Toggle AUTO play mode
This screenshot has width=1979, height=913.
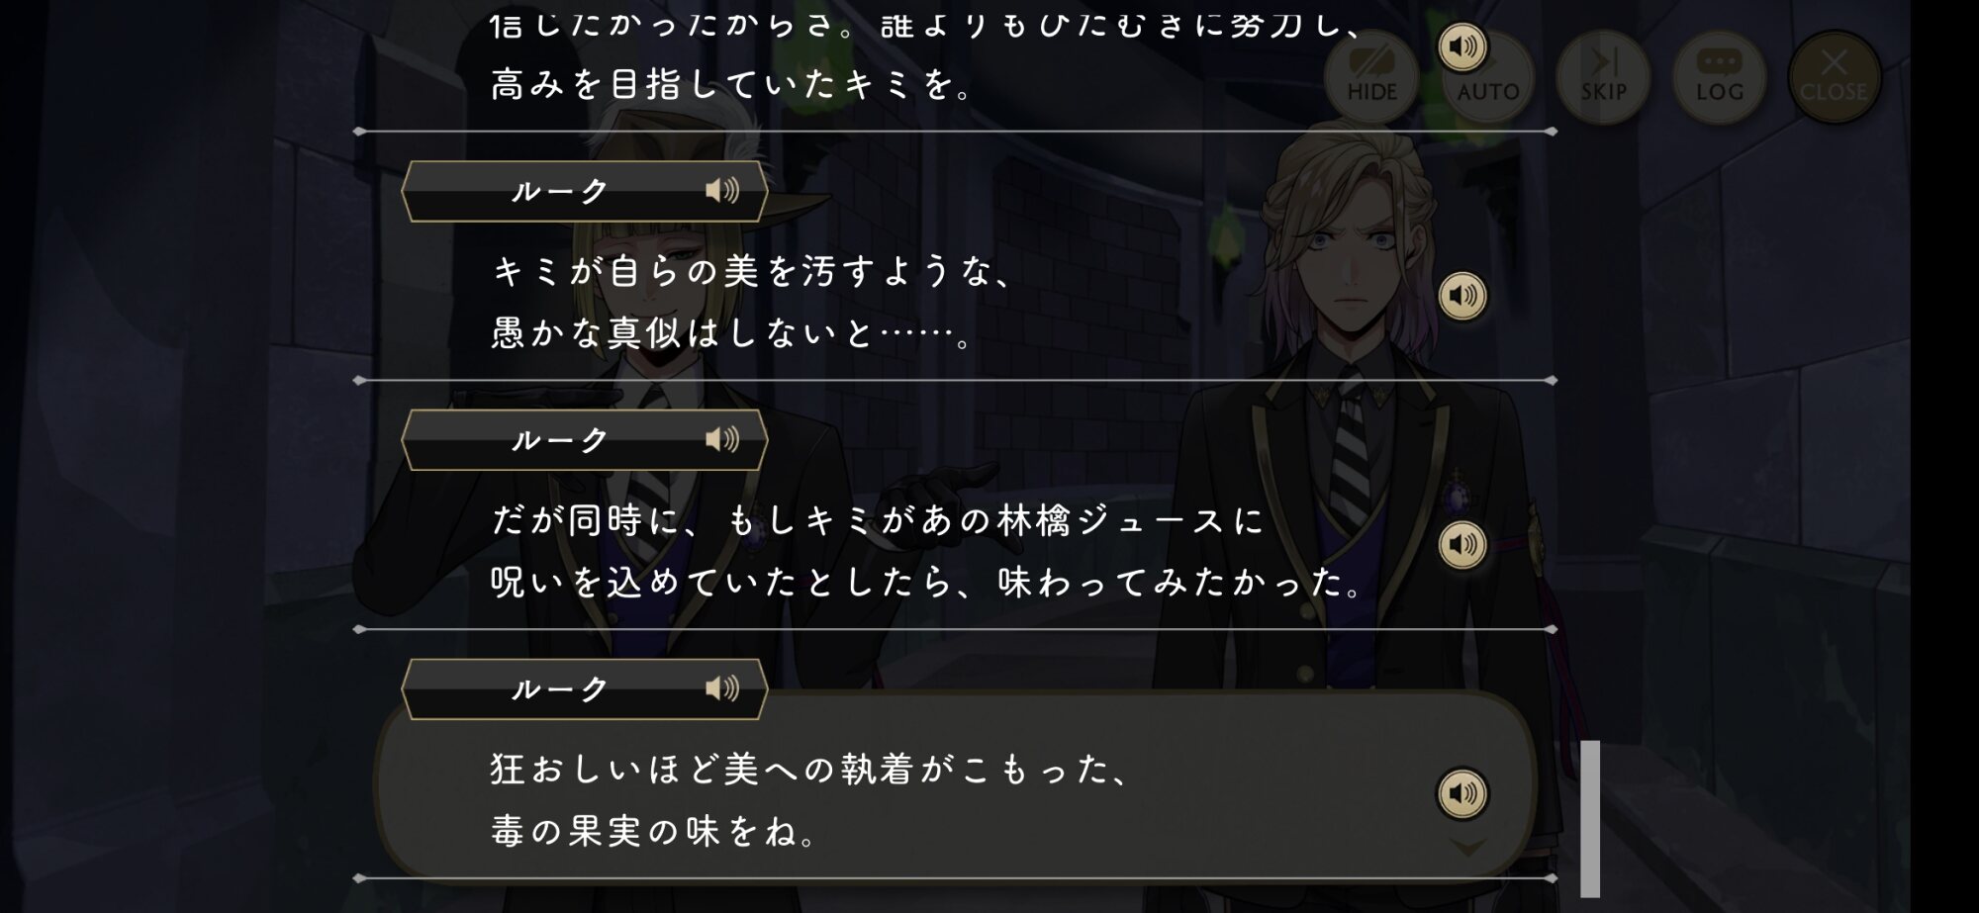(x=1488, y=77)
